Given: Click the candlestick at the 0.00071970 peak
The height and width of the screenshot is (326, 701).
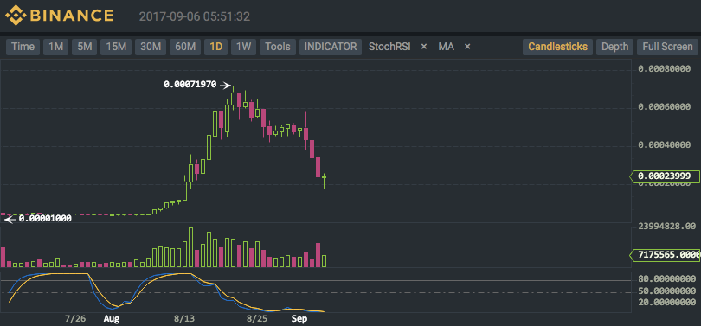Looking at the screenshot, I should (x=233, y=99).
